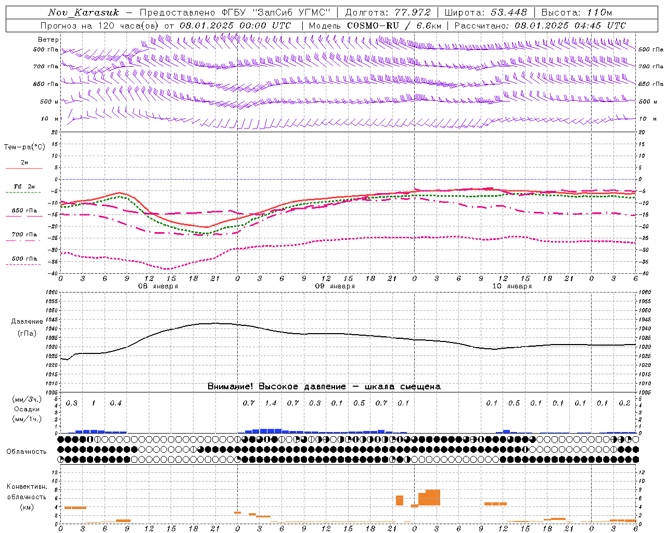Click the 09 января date label

click(335, 286)
